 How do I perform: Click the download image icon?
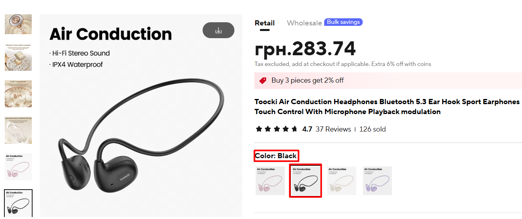point(218,30)
